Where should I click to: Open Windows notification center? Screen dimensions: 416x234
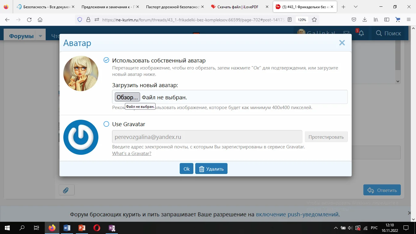point(406,228)
